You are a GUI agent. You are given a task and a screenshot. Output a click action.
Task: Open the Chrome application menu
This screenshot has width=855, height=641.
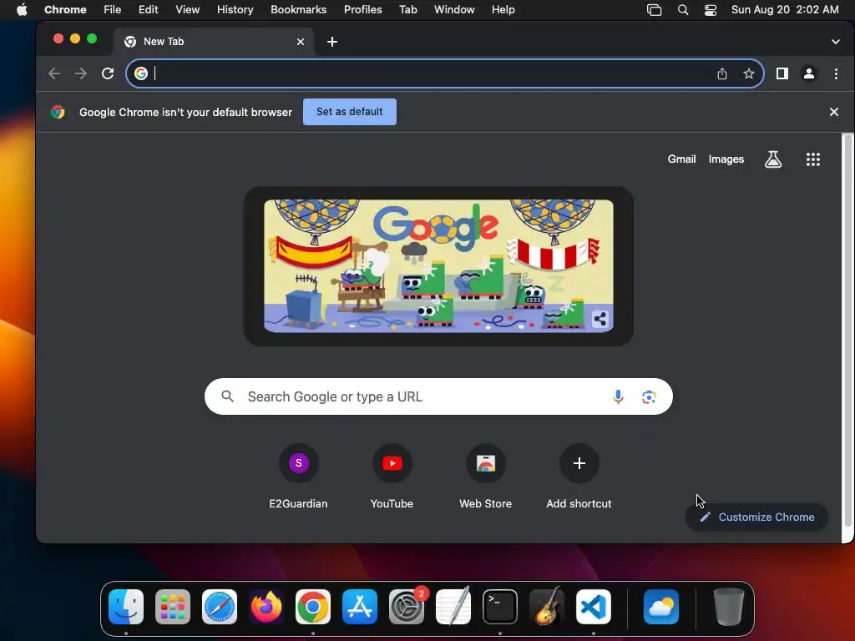point(65,10)
